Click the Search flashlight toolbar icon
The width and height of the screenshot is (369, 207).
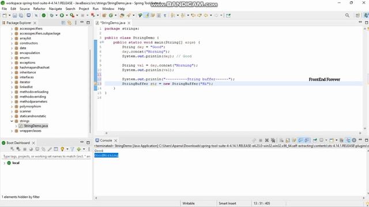(x=129, y=16)
